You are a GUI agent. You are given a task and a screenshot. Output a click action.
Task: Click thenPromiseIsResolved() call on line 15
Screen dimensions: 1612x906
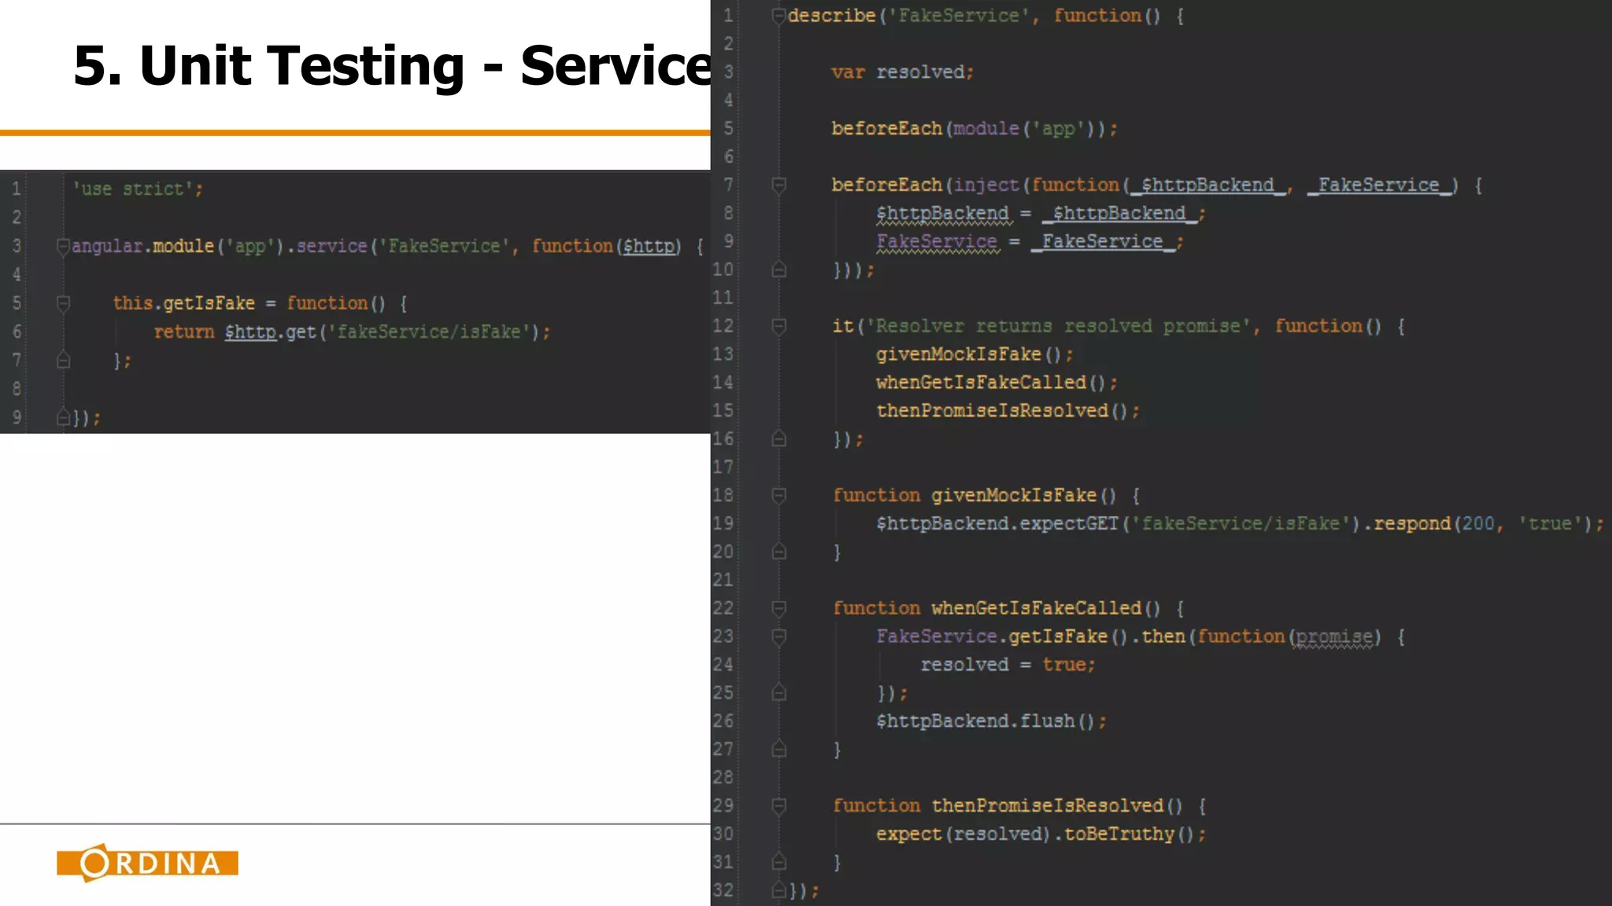(x=1007, y=411)
